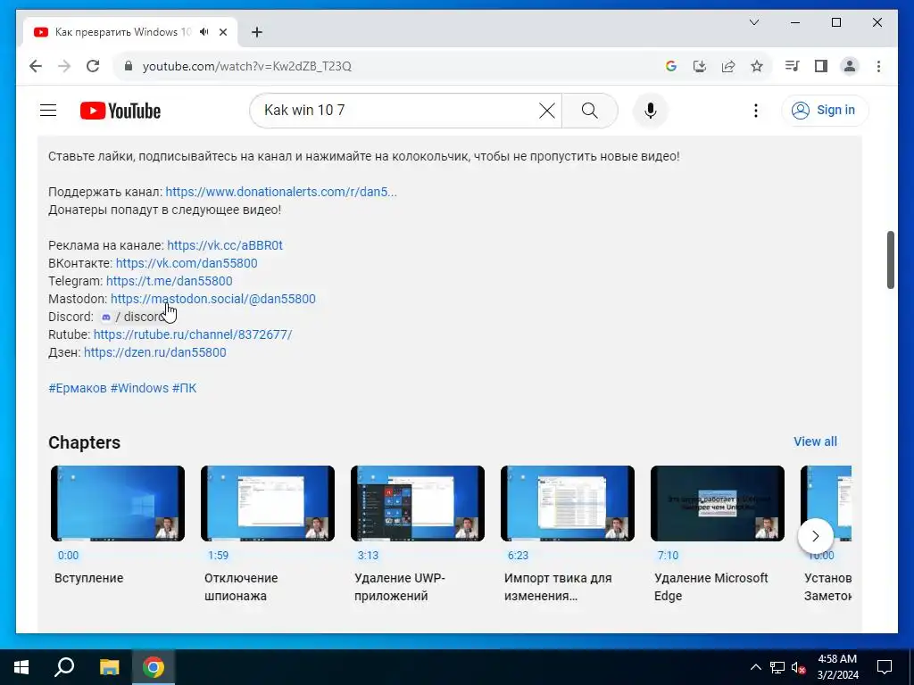The height and width of the screenshot is (685, 914).
Task: Select the YouTube video tab
Action: [129, 32]
